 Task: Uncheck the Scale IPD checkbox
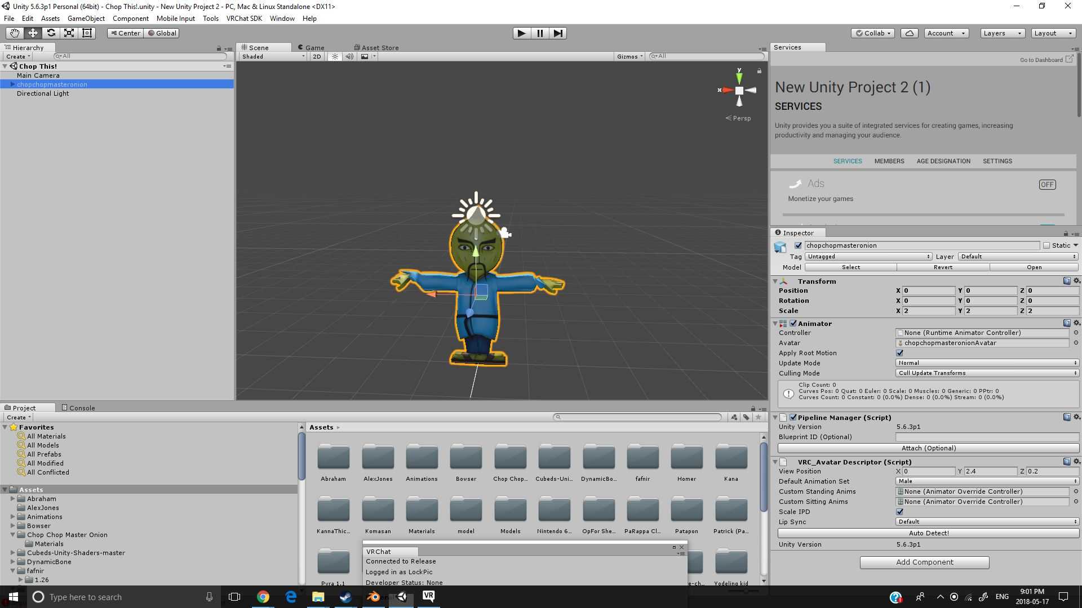click(x=900, y=512)
